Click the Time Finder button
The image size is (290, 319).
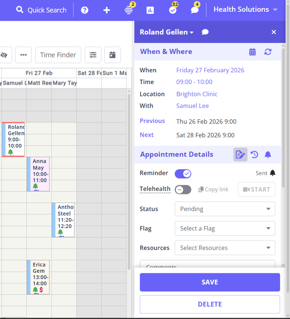(x=58, y=55)
